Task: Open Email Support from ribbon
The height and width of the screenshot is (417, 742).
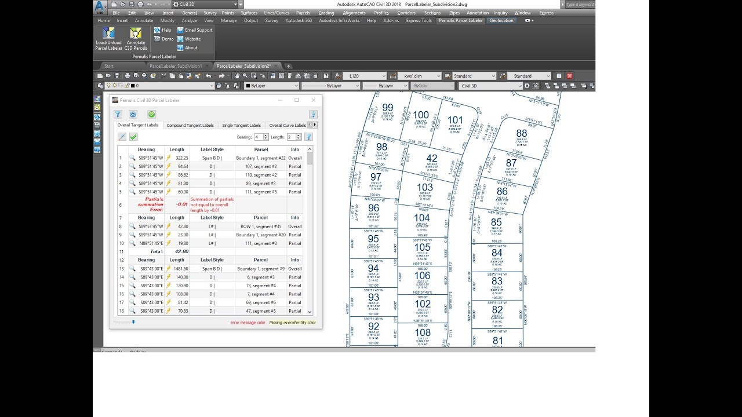Action: tap(195, 30)
